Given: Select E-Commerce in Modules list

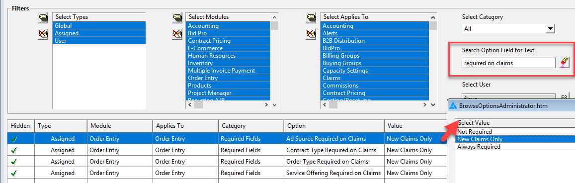Looking at the screenshot, I should click(228, 48).
